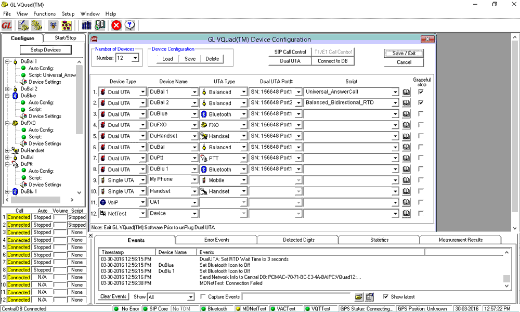Image resolution: width=520 pixels, height=312 pixels.
Task: Enable Graceful stop for My Phone row
Action: (x=421, y=180)
